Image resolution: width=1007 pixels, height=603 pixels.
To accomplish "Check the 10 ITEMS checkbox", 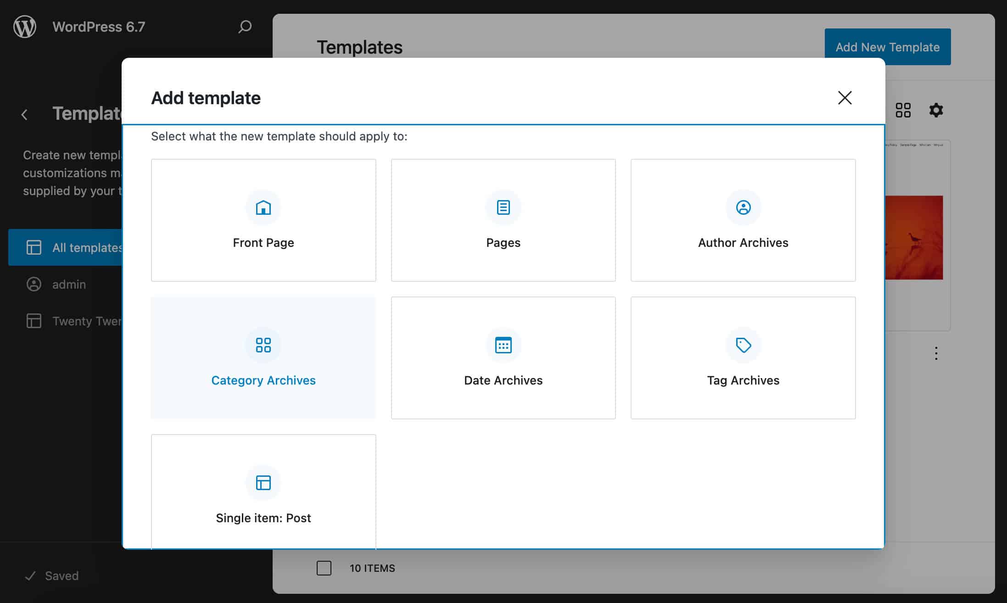I will (x=324, y=568).
